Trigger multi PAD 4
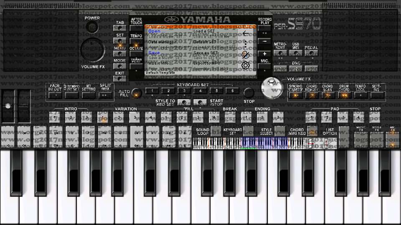 tap(359, 117)
